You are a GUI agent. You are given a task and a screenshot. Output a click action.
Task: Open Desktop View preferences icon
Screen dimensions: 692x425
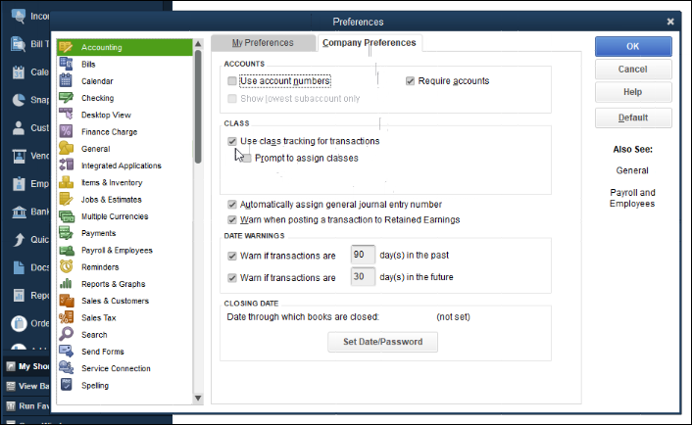pyautogui.click(x=67, y=115)
